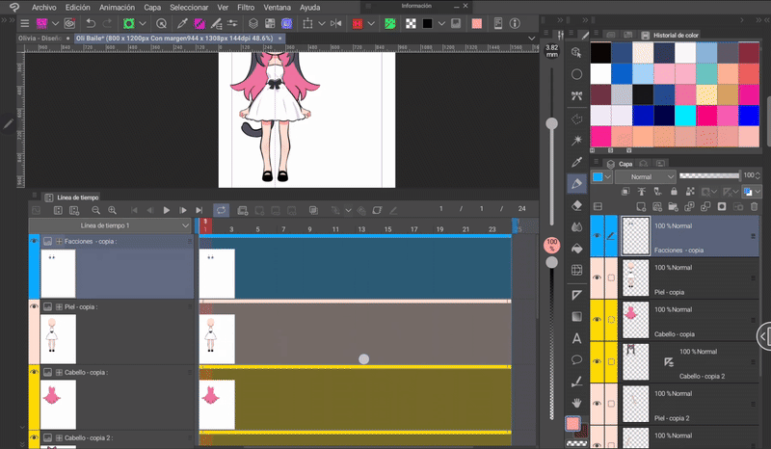Viewport: 771px width, 449px height.
Task: Switch to the Olivia - Diseño document tab
Action: (40, 39)
